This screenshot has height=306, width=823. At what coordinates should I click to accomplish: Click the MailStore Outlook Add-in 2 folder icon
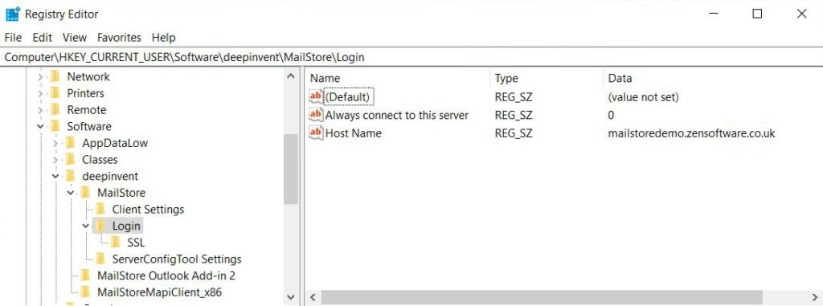click(x=86, y=275)
